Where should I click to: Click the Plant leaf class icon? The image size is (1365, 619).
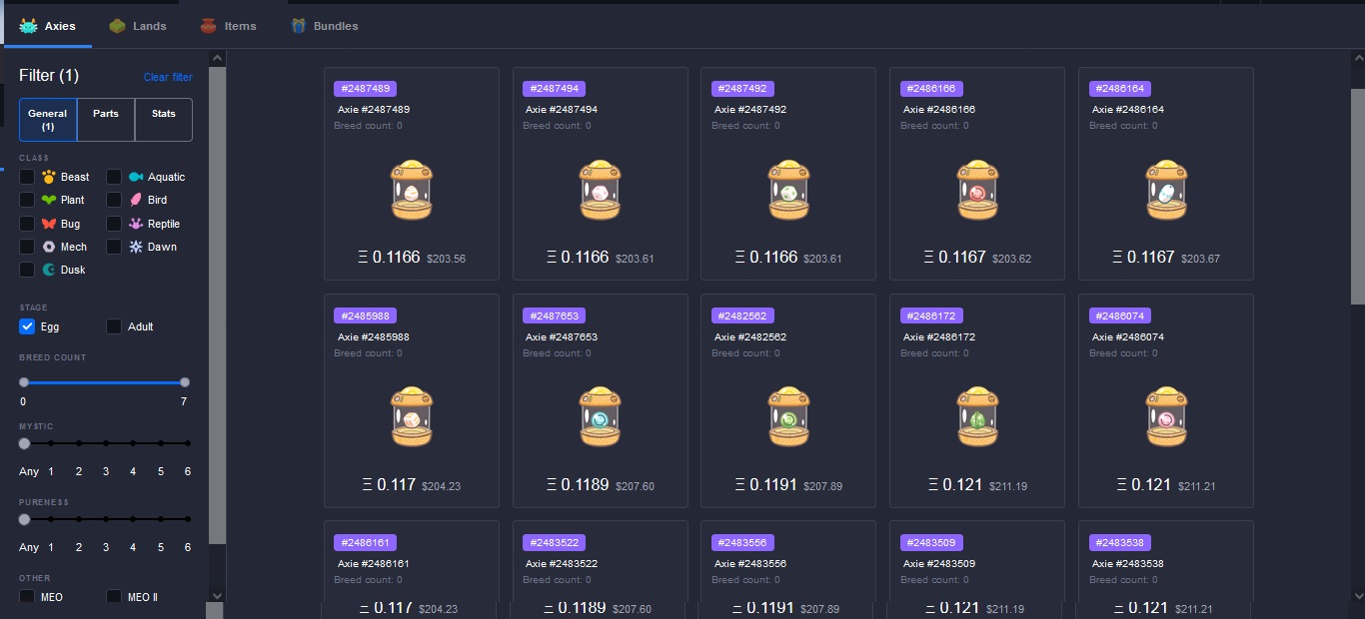point(49,200)
